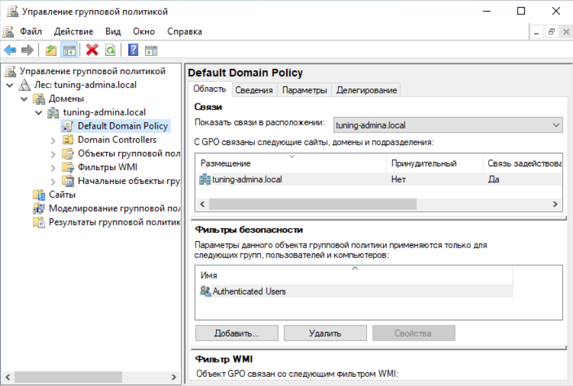Select the Domain Controllers tree item
Screen dimensions: 573x386
(117, 140)
